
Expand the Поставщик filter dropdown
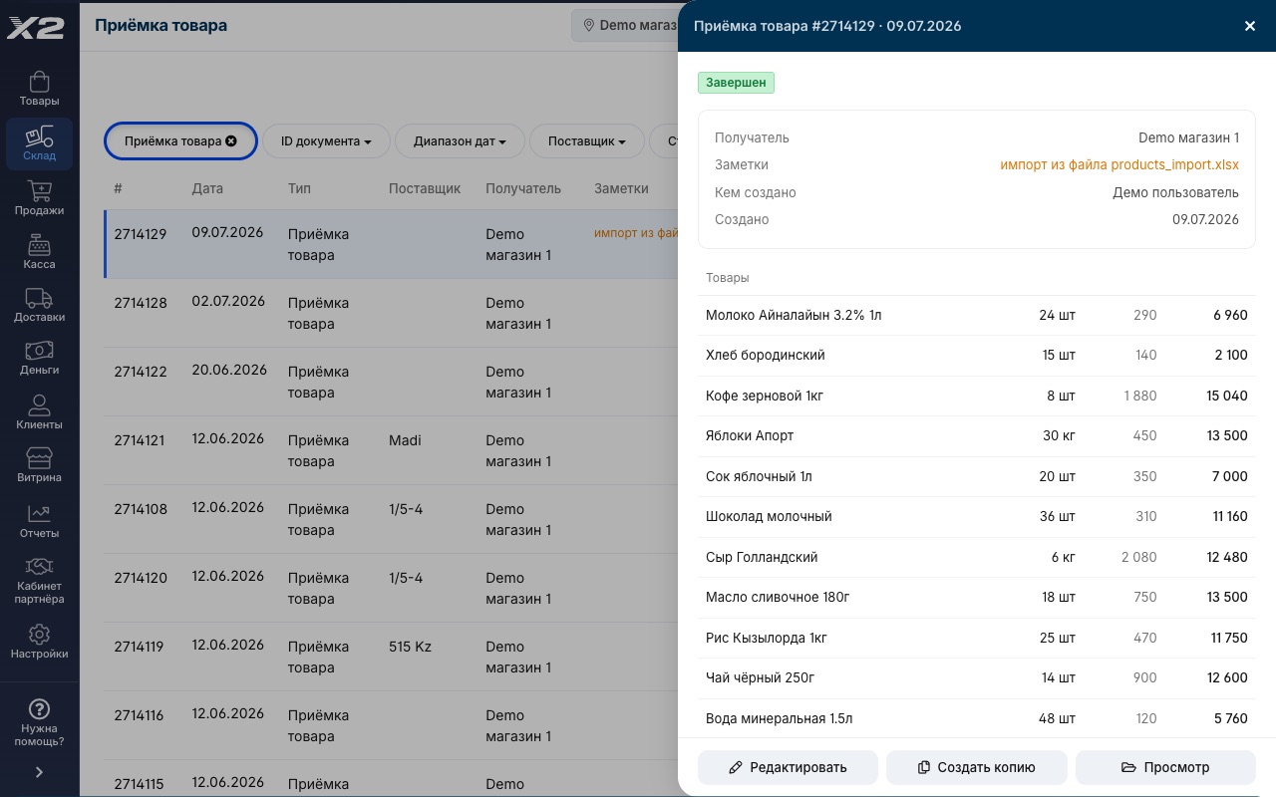pyautogui.click(x=586, y=141)
